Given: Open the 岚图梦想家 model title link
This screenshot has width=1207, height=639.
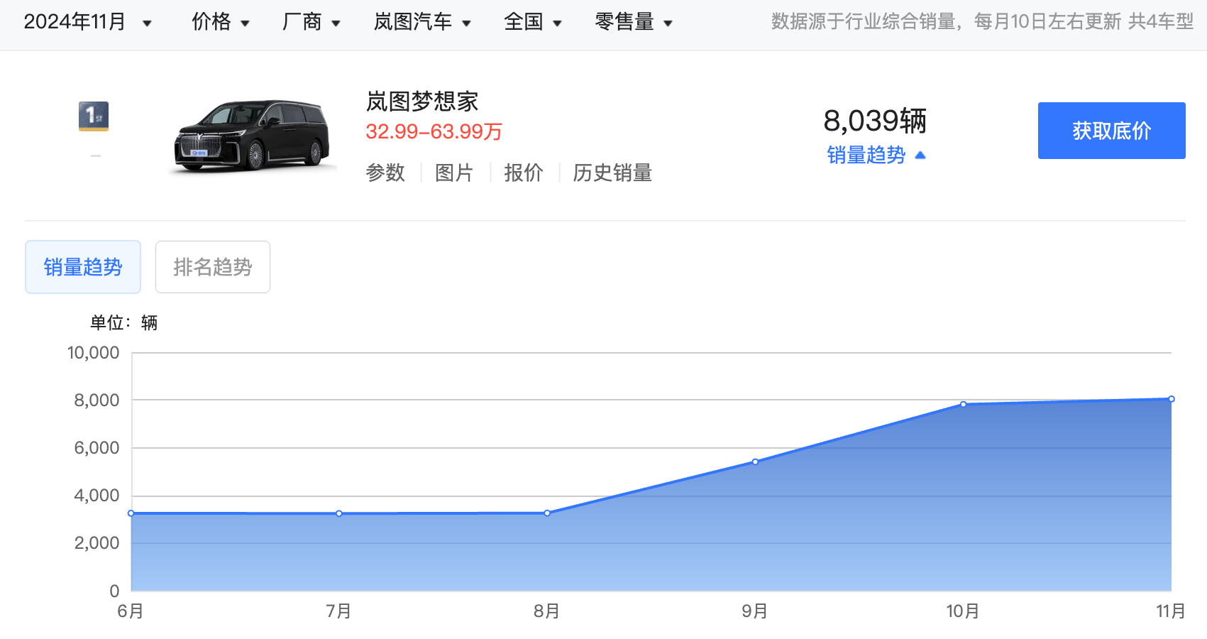Looking at the screenshot, I should (422, 102).
